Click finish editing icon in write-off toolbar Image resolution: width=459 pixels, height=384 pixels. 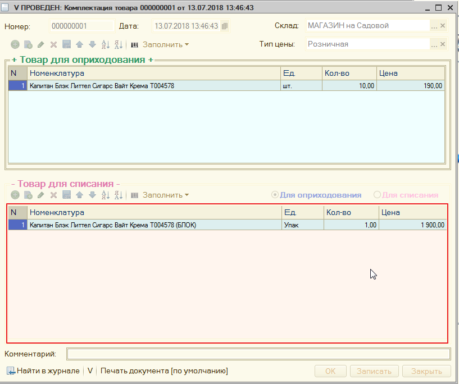tap(67, 195)
